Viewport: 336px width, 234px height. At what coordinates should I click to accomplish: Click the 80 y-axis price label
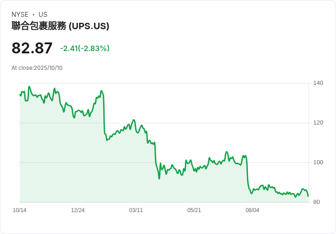(316, 202)
